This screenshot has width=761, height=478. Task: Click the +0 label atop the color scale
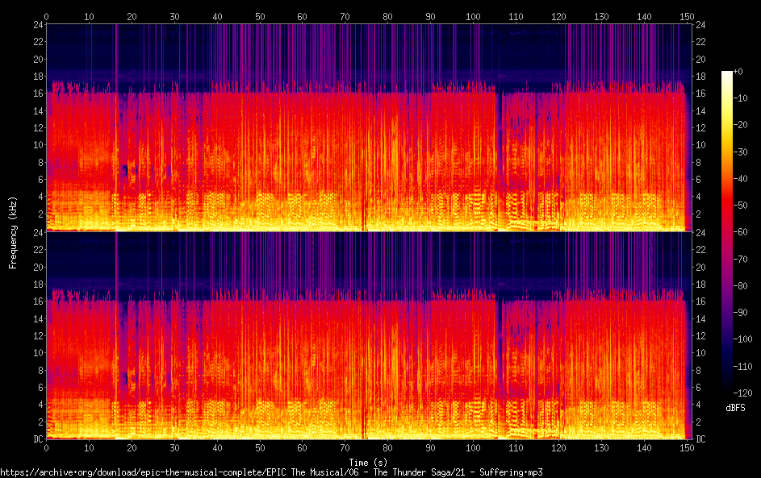point(738,72)
